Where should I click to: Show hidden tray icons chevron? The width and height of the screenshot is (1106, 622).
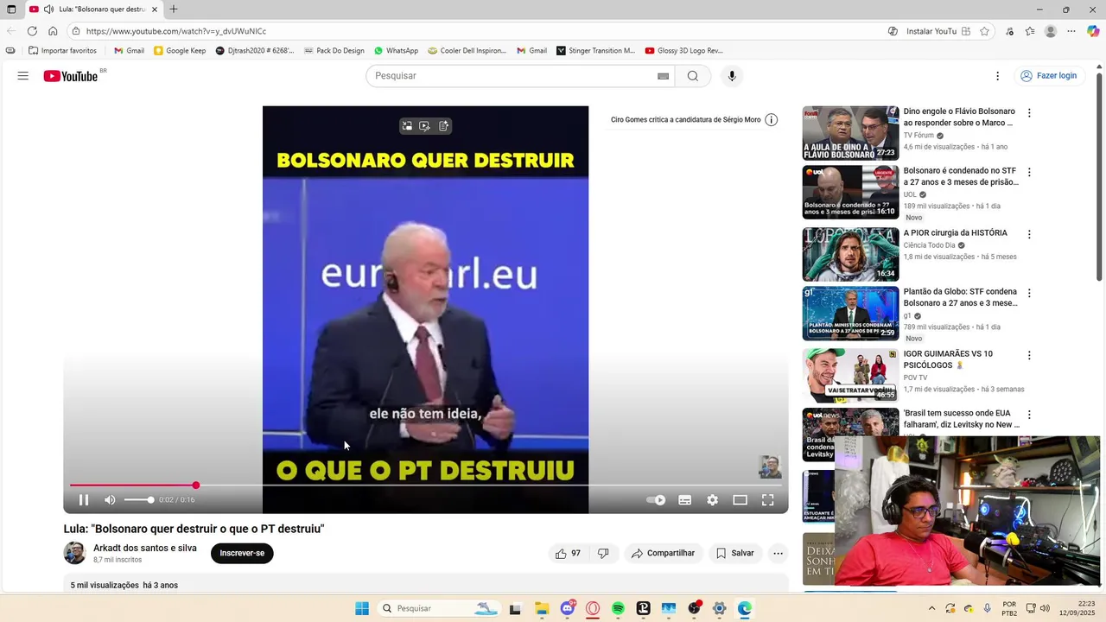pyautogui.click(x=931, y=609)
